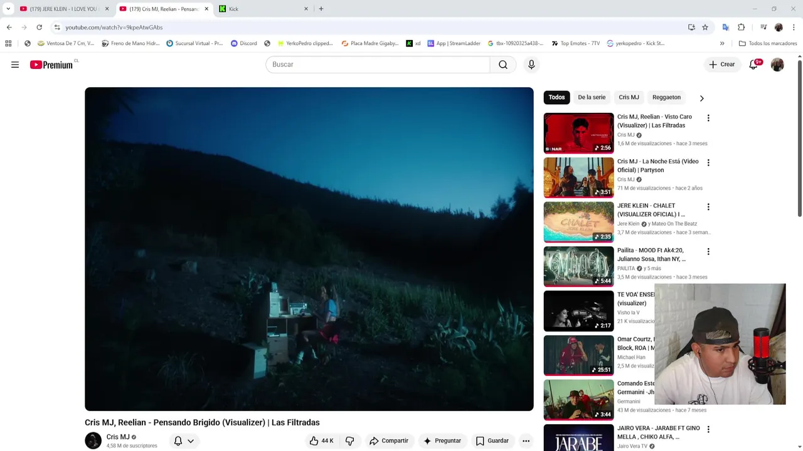This screenshot has width=803, height=451.
Task: Click the search magnifier button
Action: coord(503,65)
